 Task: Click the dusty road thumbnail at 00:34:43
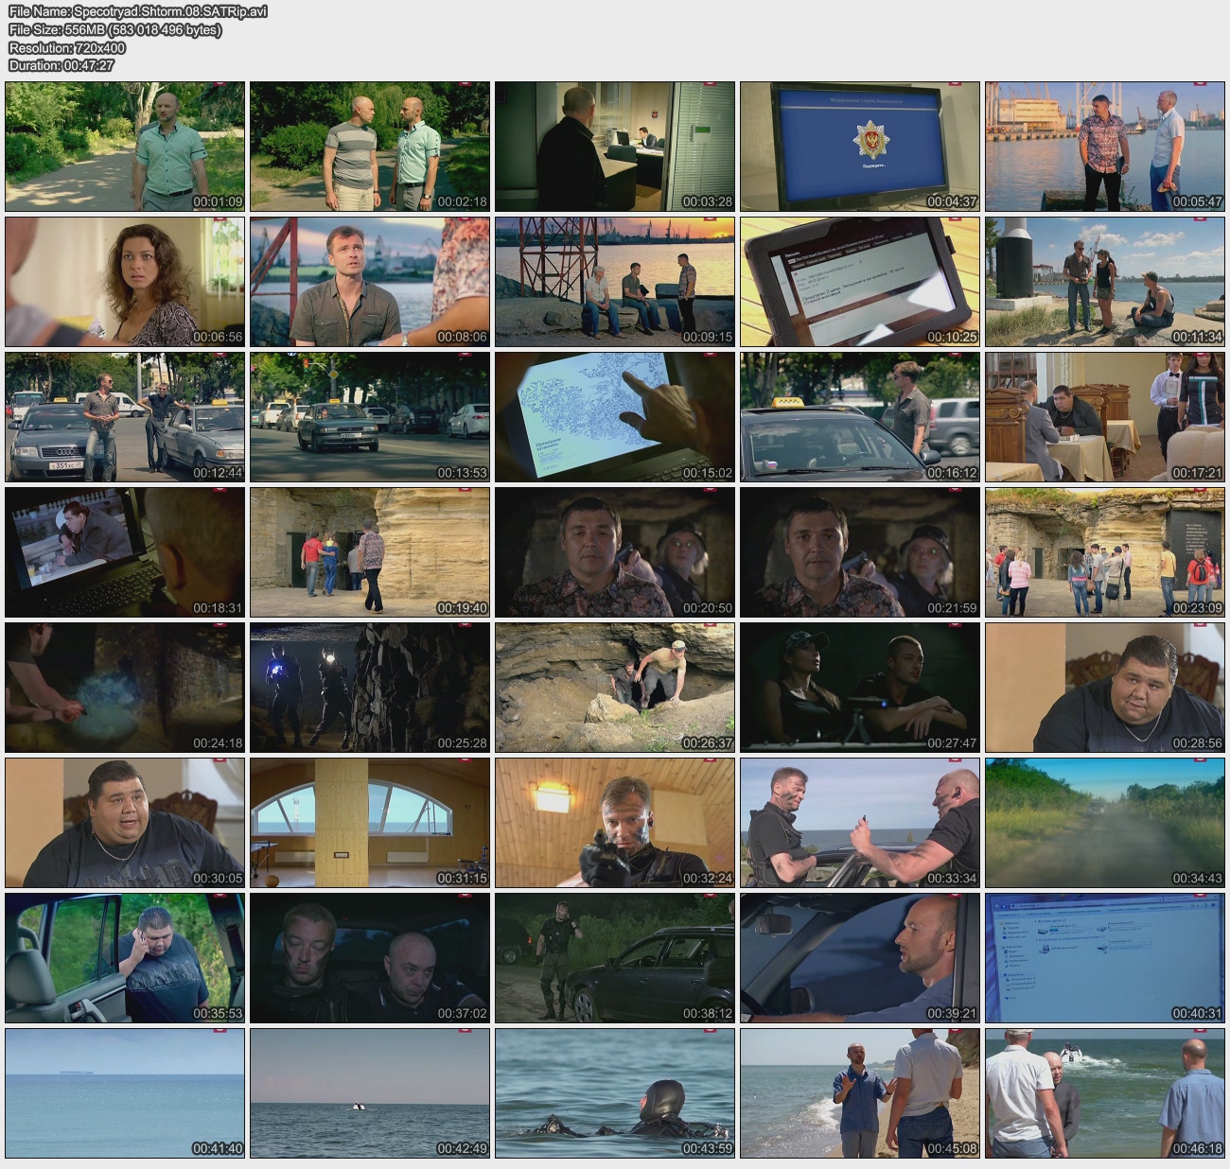pos(1104,823)
